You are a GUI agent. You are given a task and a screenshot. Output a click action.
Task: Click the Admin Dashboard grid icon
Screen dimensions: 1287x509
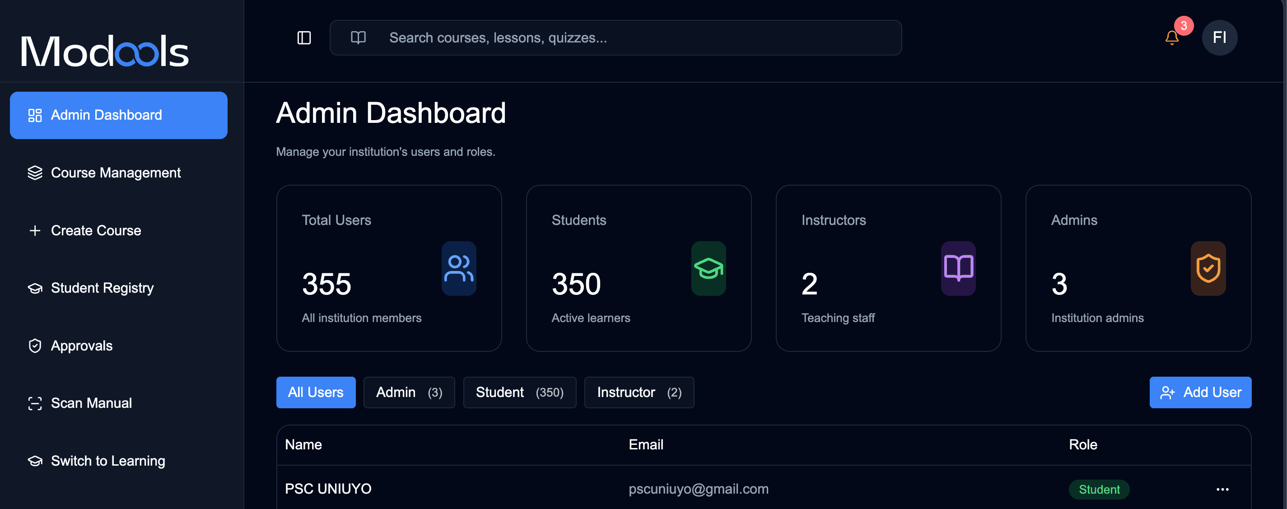[35, 115]
